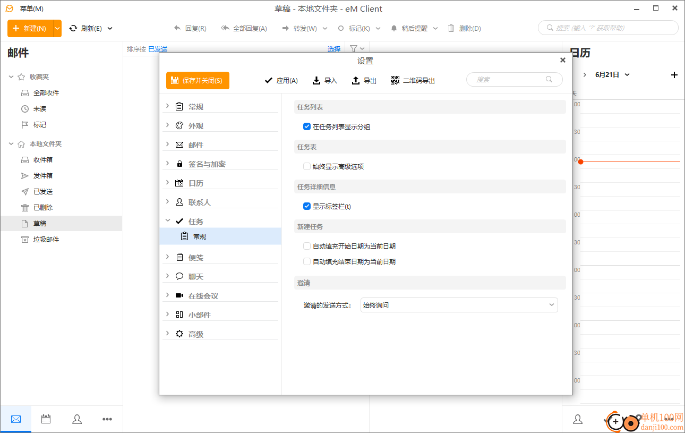The width and height of the screenshot is (685, 433).
Task: Click the 导入 import button
Action: (324, 81)
